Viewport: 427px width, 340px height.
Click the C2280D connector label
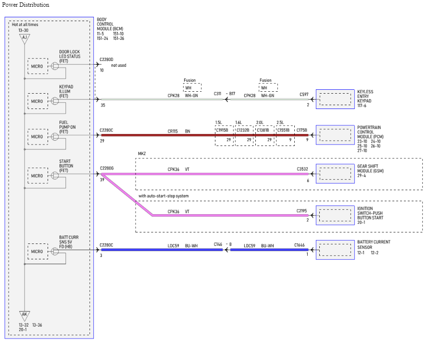[106, 59]
